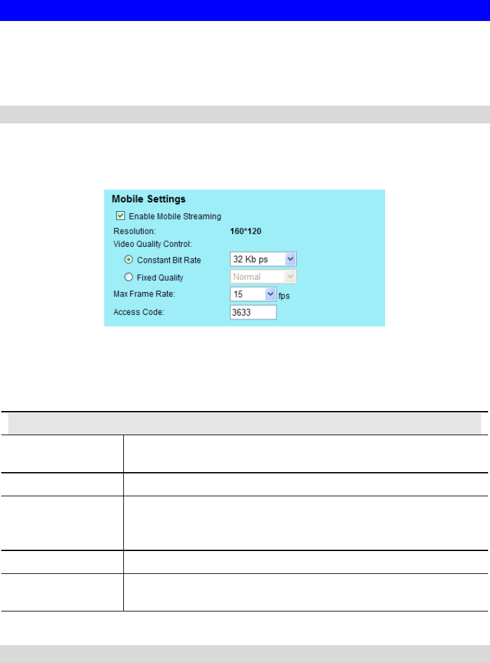This screenshot has width=490, height=663.
Task: Open the Normal quality dropdown
Action: point(263,277)
